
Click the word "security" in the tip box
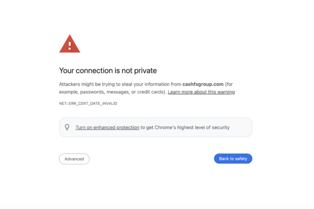click(220, 127)
